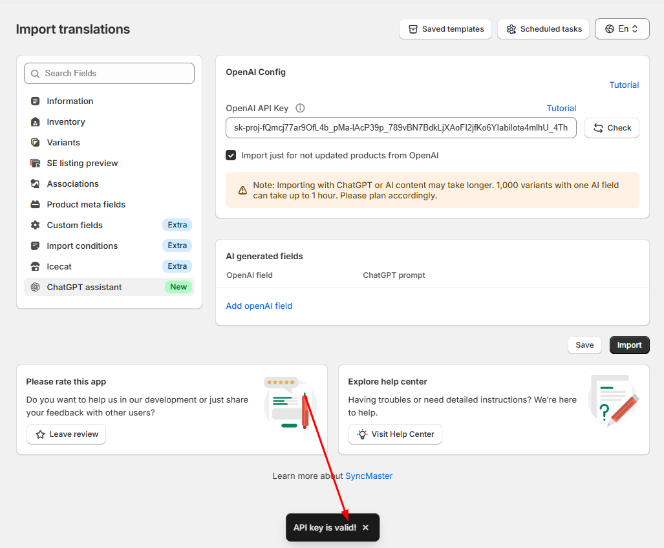Click the Icecat icon in sidebar
This screenshot has height=548, width=664.
[35, 267]
